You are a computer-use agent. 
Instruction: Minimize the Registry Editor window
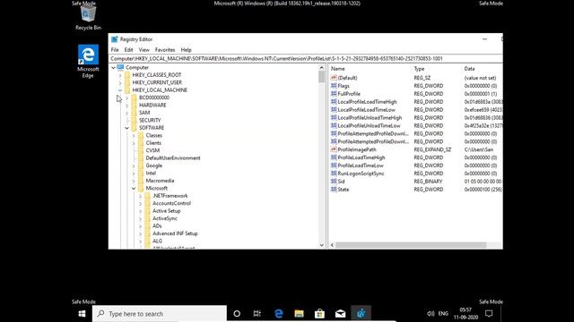point(484,39)
